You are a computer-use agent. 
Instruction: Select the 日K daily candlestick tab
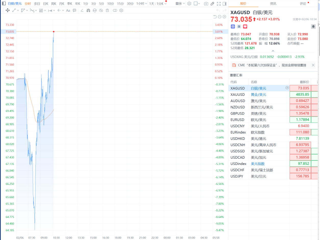point(45,4)
